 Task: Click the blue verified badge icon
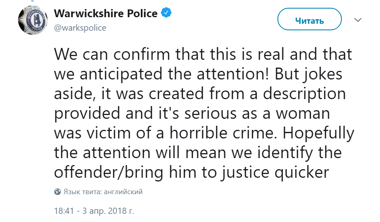(x=166, y=13)
